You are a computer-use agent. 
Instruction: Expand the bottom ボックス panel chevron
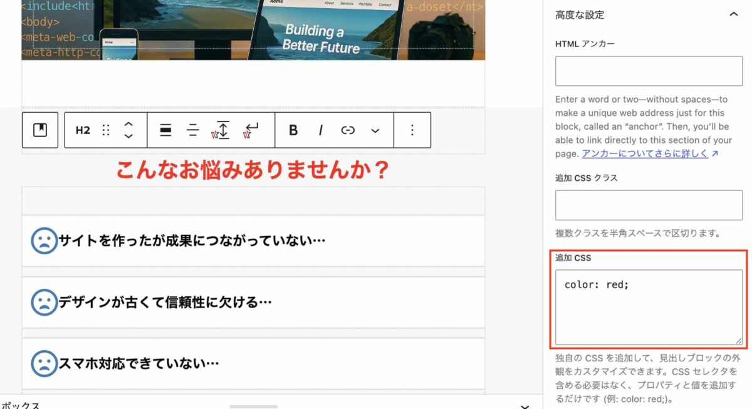tap(525, 405)
